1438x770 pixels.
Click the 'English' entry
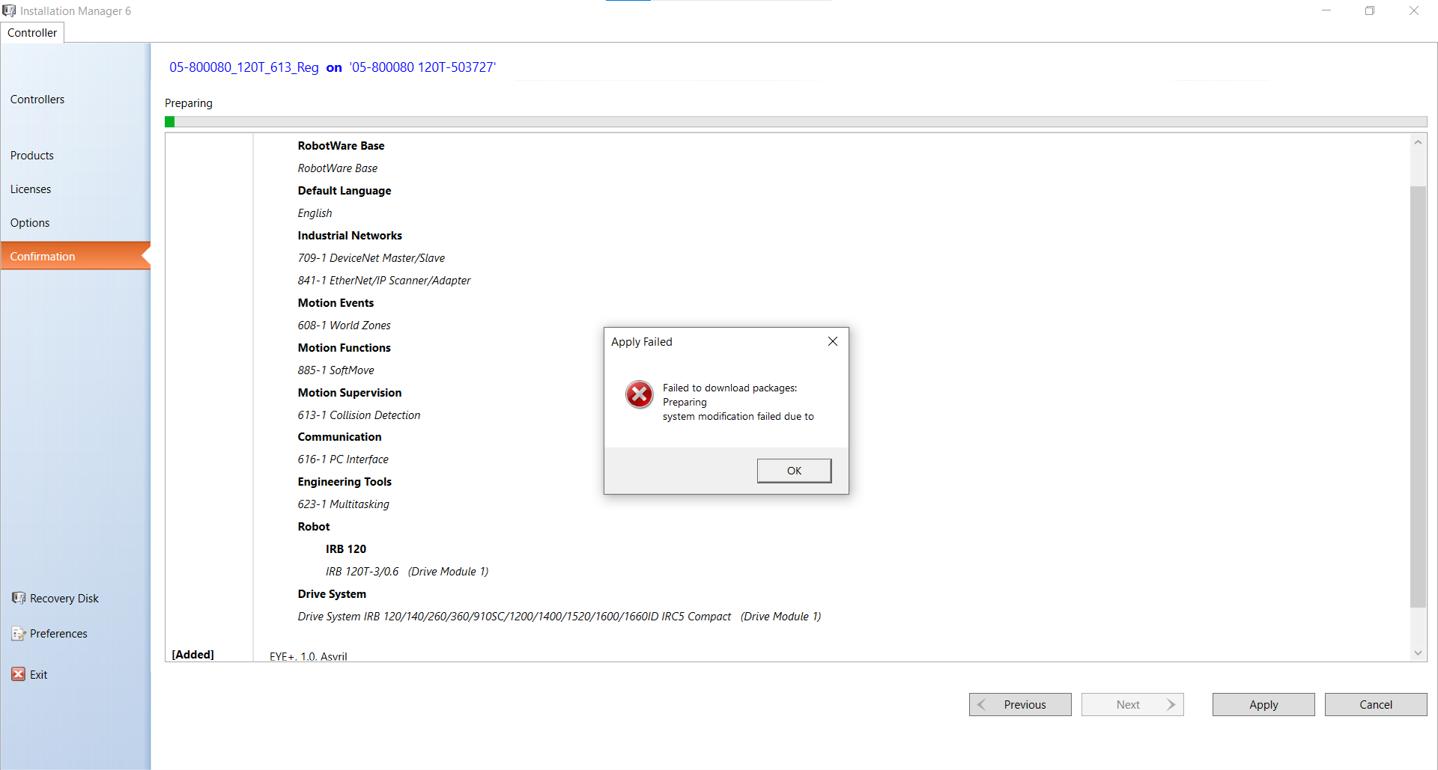pos(315,213)
